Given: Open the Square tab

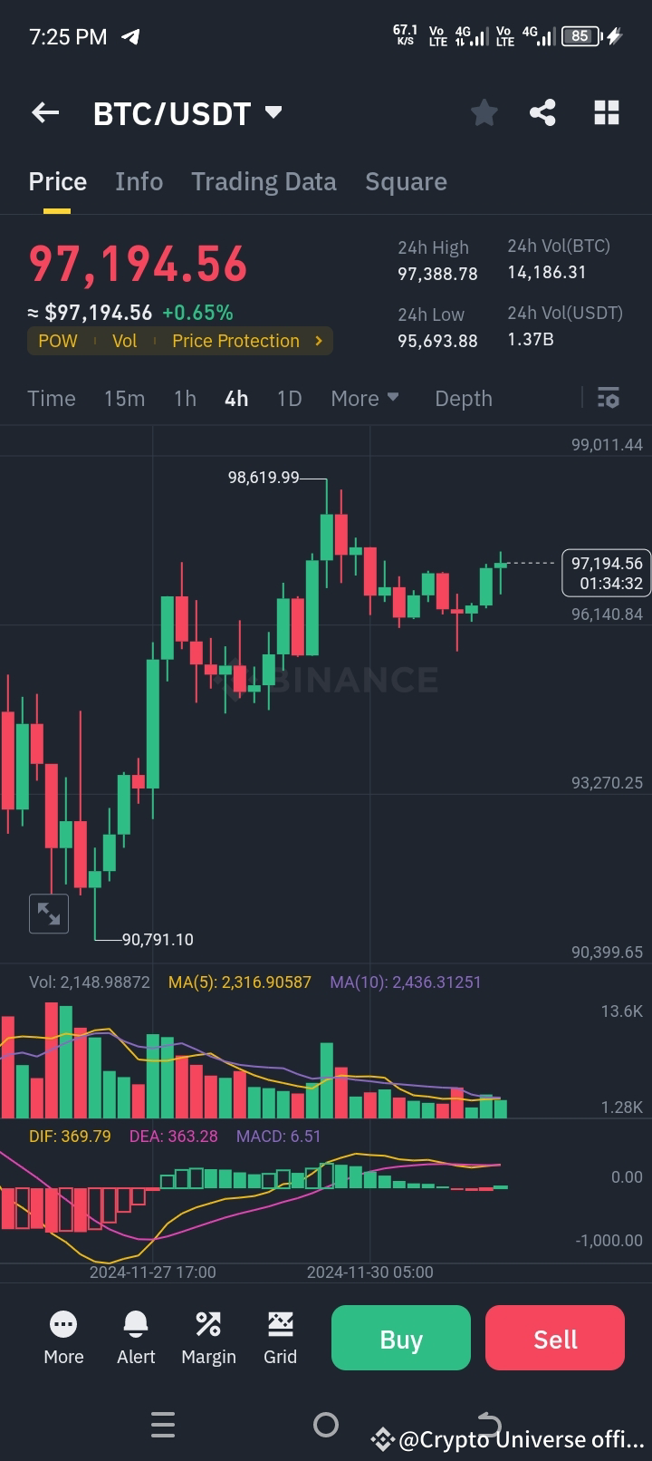Looking at the screenshot, I should 406,181.
